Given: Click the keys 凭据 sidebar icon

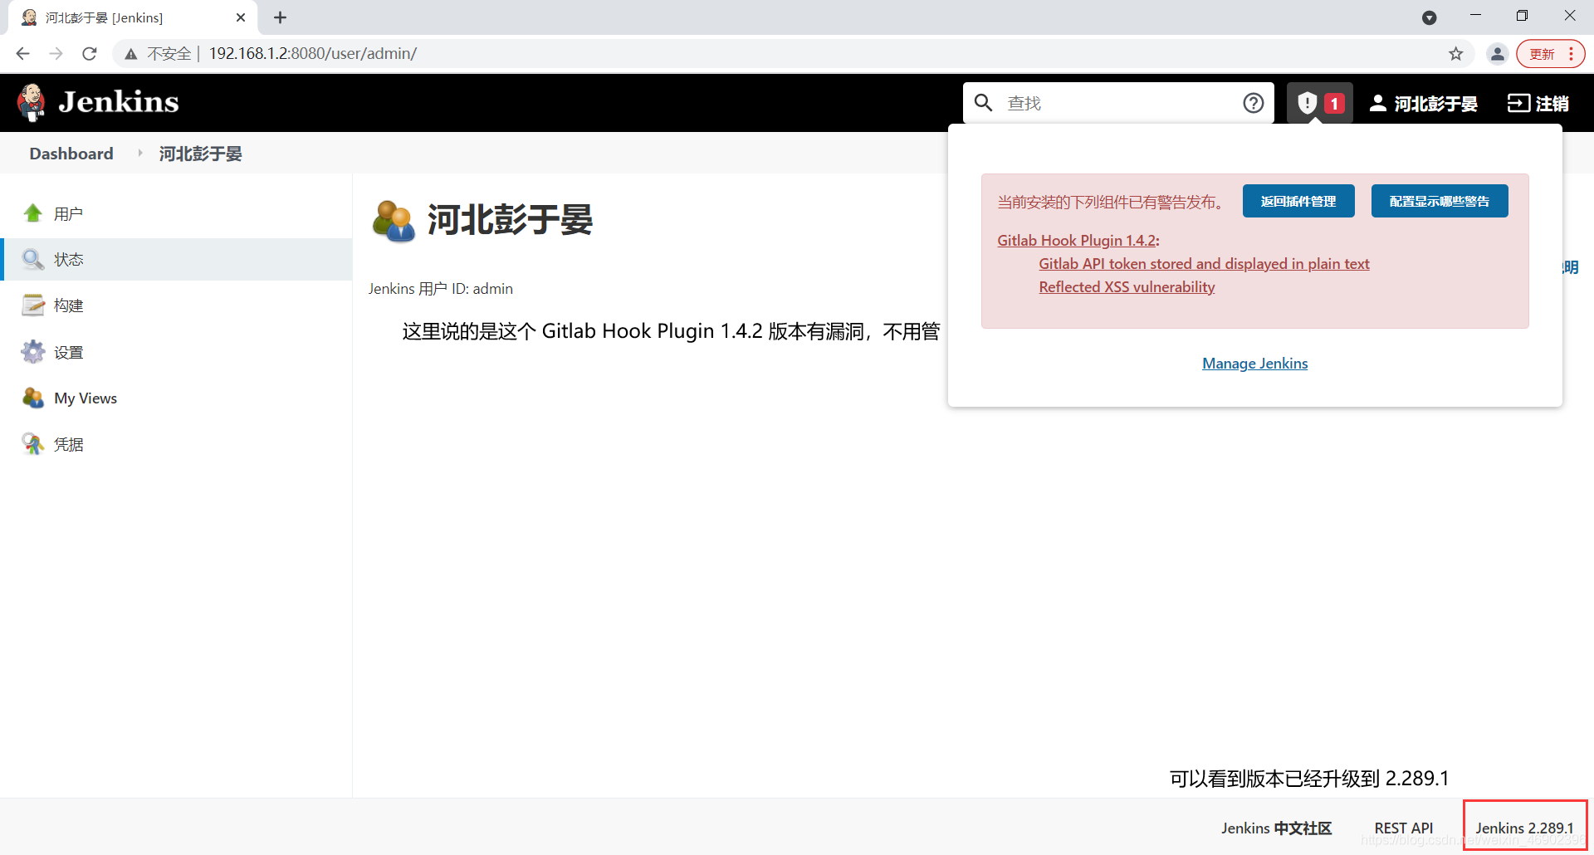Looking at the screenshot, I should [x=33, y=444].
